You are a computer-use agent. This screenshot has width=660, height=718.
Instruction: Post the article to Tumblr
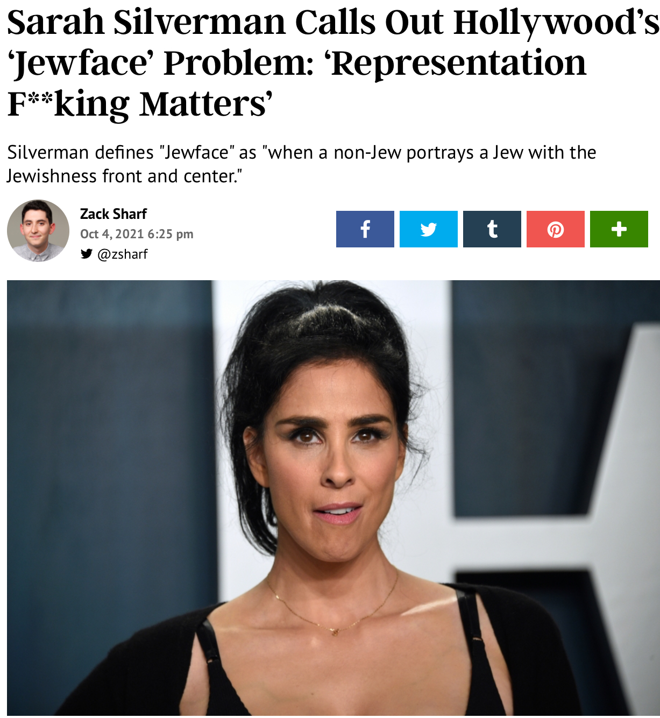492,229
